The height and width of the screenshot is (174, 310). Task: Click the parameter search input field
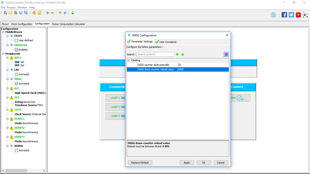click(x=155, y=54)
